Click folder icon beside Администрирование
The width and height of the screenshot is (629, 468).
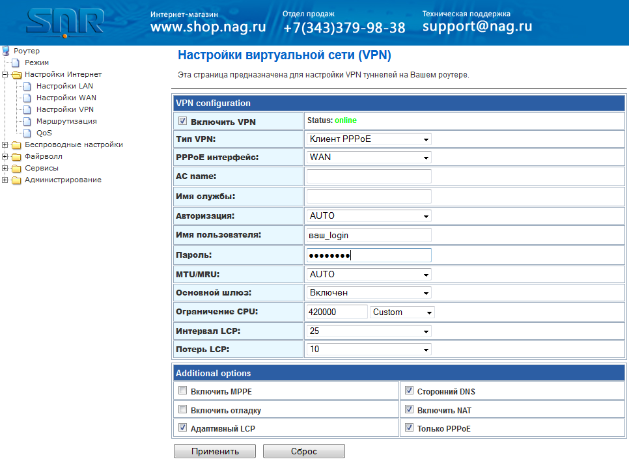tap(16, 180)
